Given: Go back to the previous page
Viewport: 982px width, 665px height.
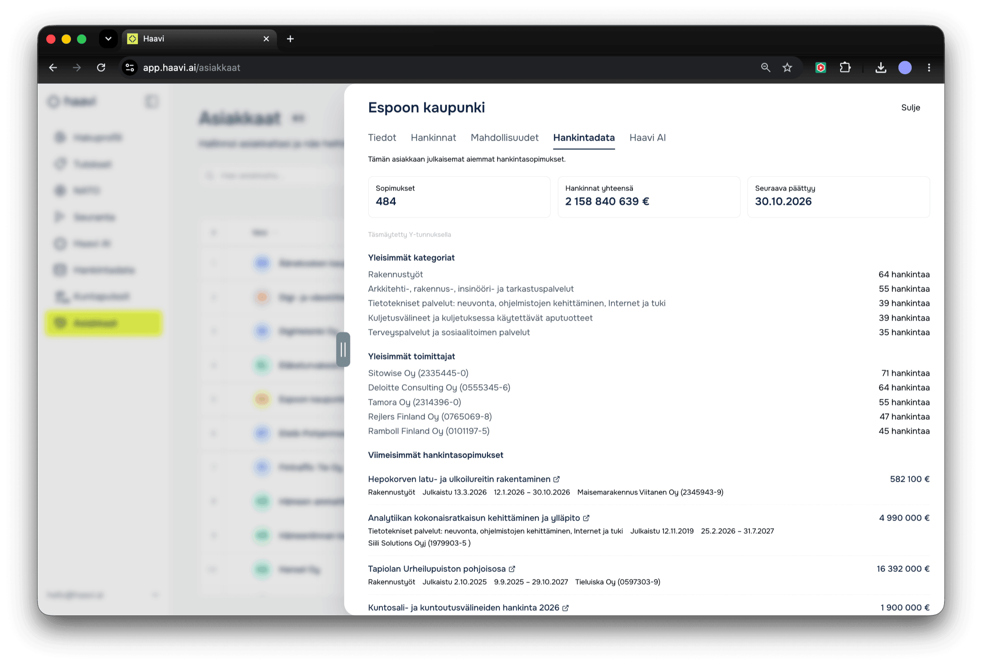Looking at the screenshot, I should (53, 67).
